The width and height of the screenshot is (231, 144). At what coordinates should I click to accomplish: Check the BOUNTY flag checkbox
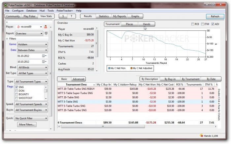click(16, 94)
